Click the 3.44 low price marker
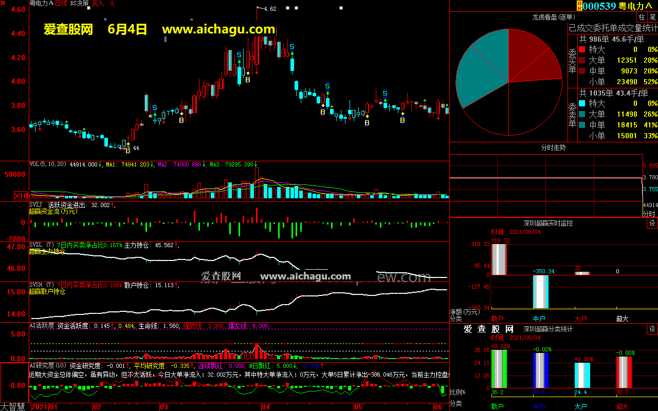 click(132, 148)
